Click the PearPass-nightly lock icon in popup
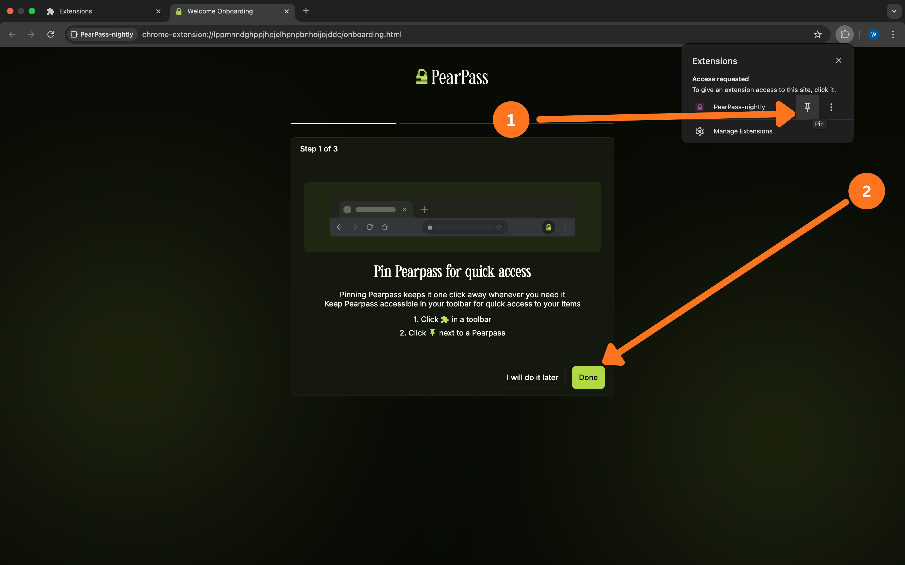This screenshot has height=565, width=905. click(699, 107)
